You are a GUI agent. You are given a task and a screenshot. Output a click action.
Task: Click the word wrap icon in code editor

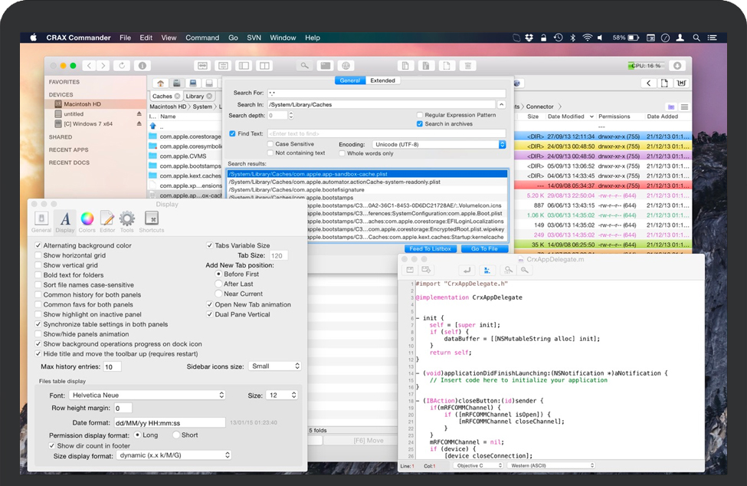(466, 270)
